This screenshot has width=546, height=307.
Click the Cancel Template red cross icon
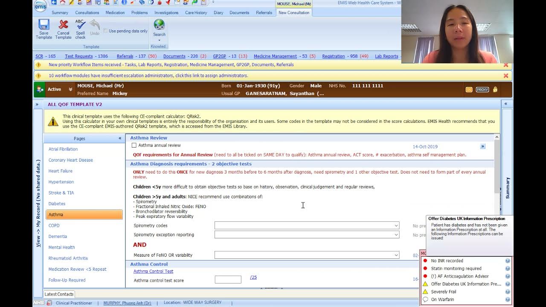(63, 25)
